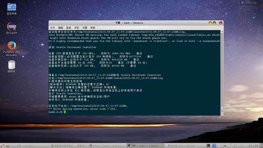This screenshot has width=263, height=148.
Task: Click the blue grid tray icon
Action: coord(214,146)
